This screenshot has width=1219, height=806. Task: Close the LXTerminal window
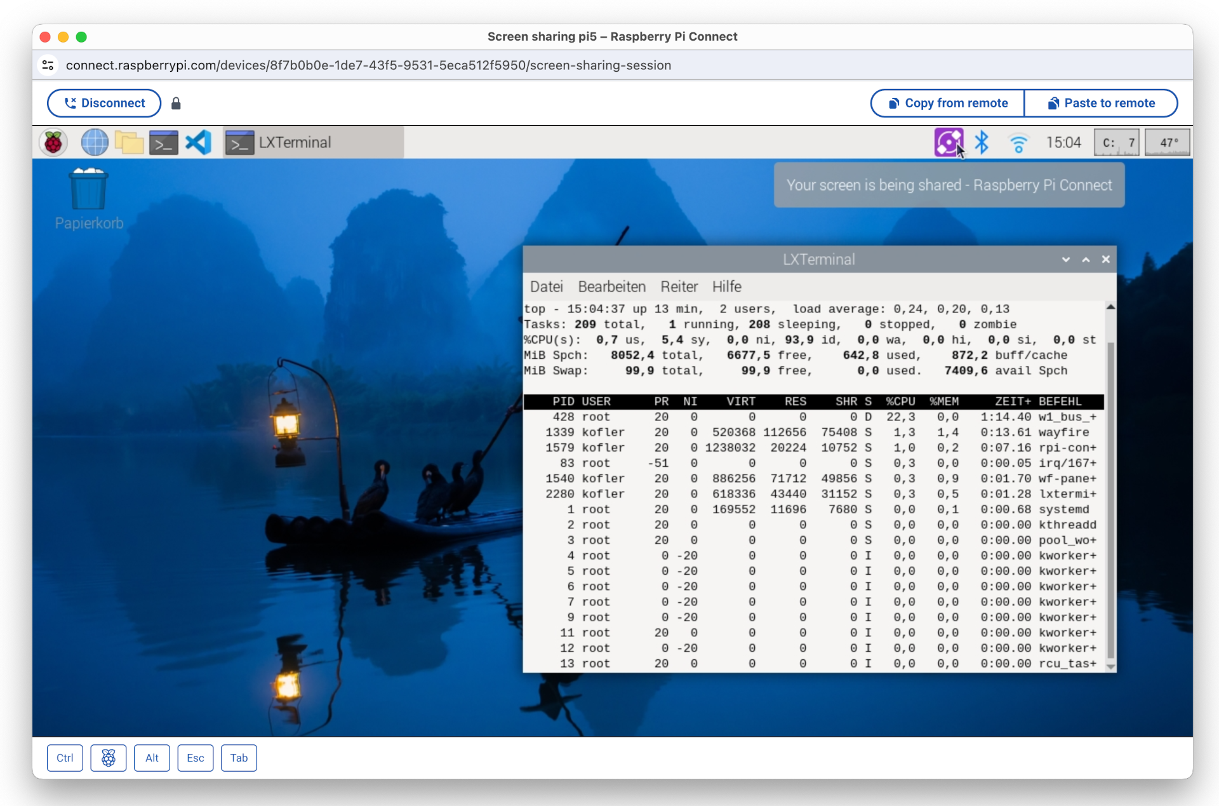click(x=1106, y=259)
